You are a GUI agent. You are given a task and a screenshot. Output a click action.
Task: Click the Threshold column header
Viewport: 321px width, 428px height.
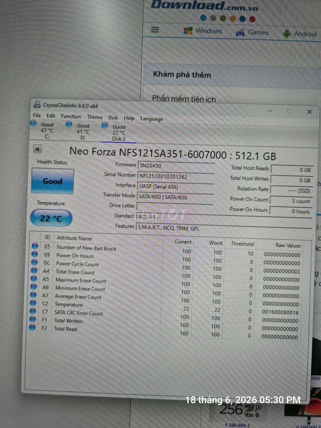(242, 244)
